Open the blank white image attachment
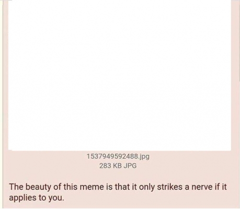The image size is (240, 209). [120, 75]
